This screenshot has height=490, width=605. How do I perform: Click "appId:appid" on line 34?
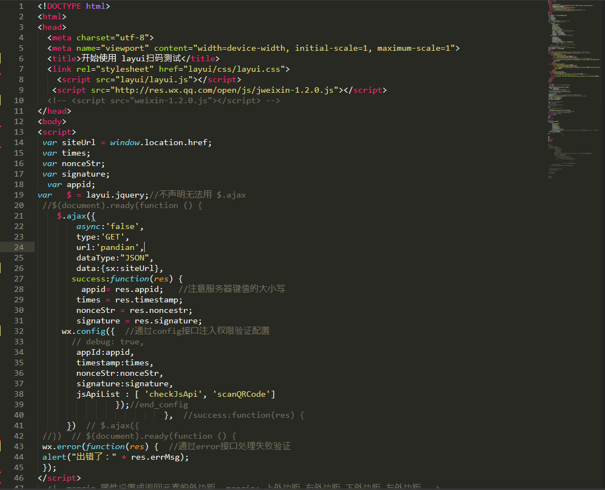pos(103,352)
